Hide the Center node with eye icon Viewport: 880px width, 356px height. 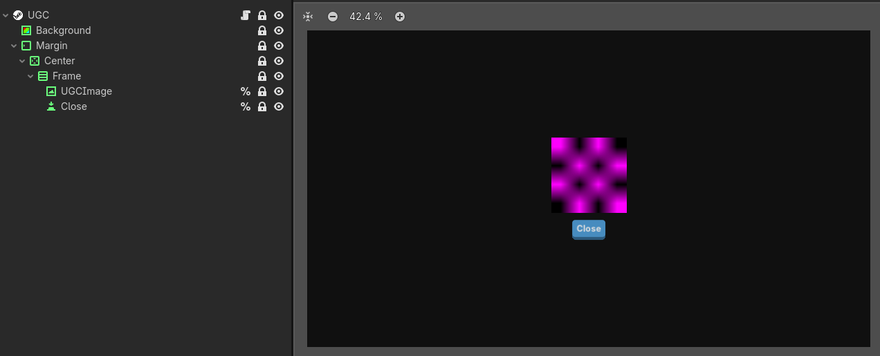tap(279, 61)
